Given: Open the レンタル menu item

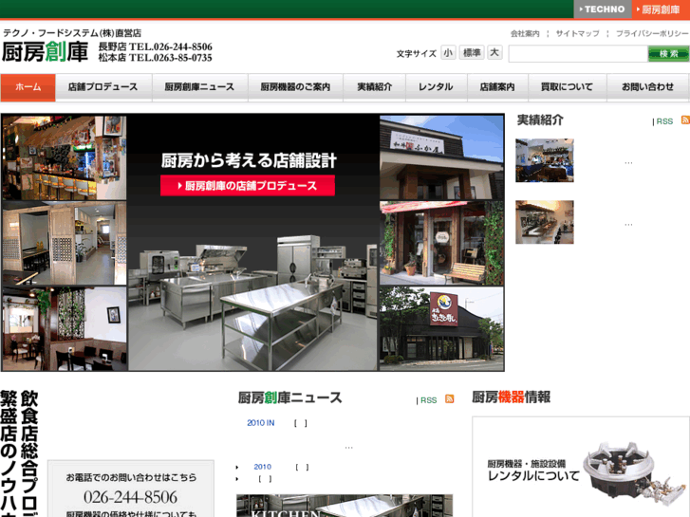Looking at the screenshot, I should [x=436, y=87].
